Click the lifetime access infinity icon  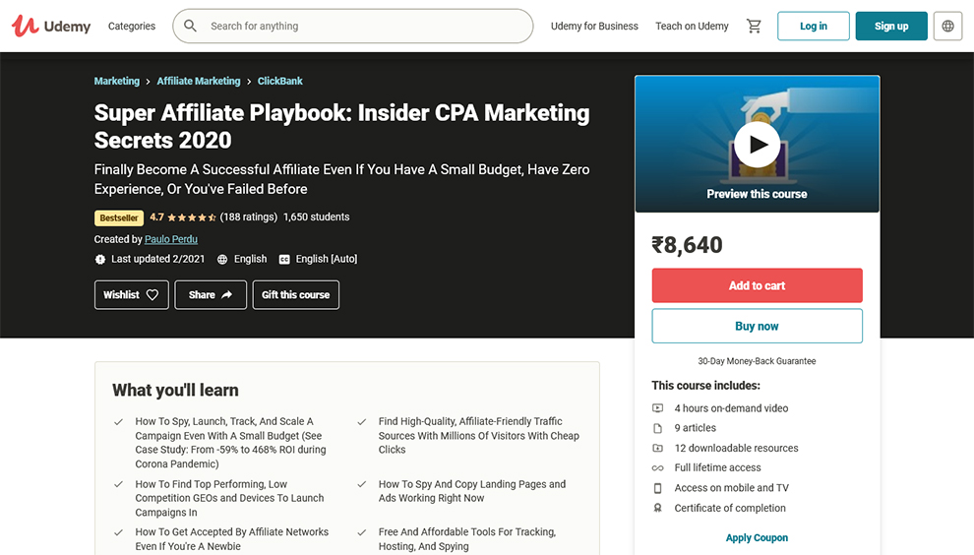[657, 468]
